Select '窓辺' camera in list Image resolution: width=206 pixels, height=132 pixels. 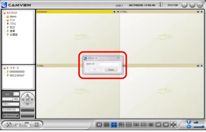12,27
